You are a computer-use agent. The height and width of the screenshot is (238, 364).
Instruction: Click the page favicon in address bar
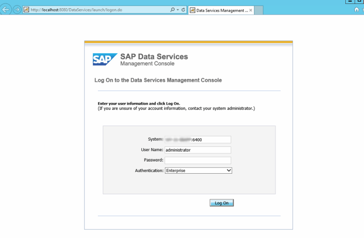26,10
